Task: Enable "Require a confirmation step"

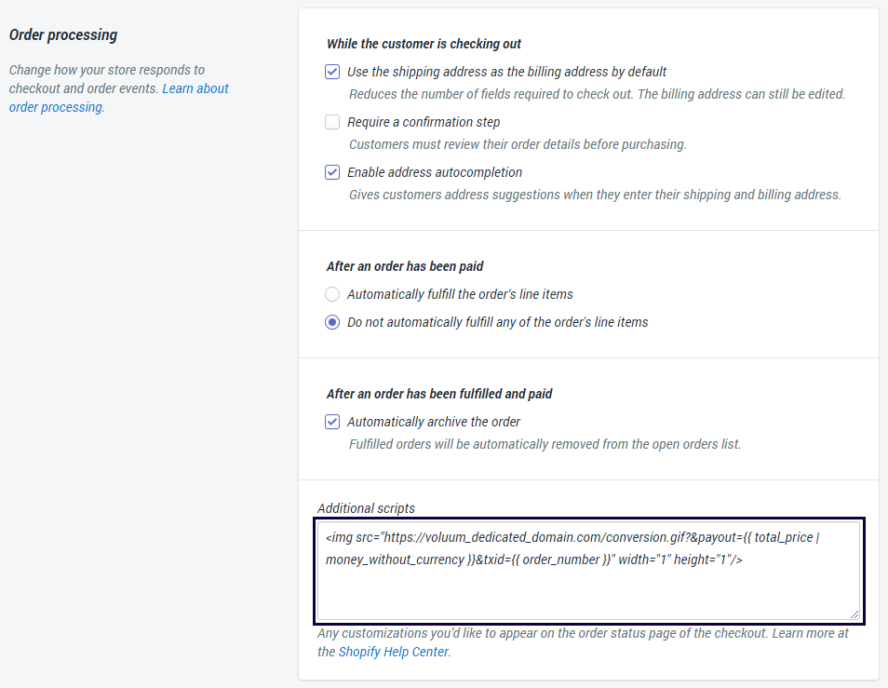Action: pos(332,122)
